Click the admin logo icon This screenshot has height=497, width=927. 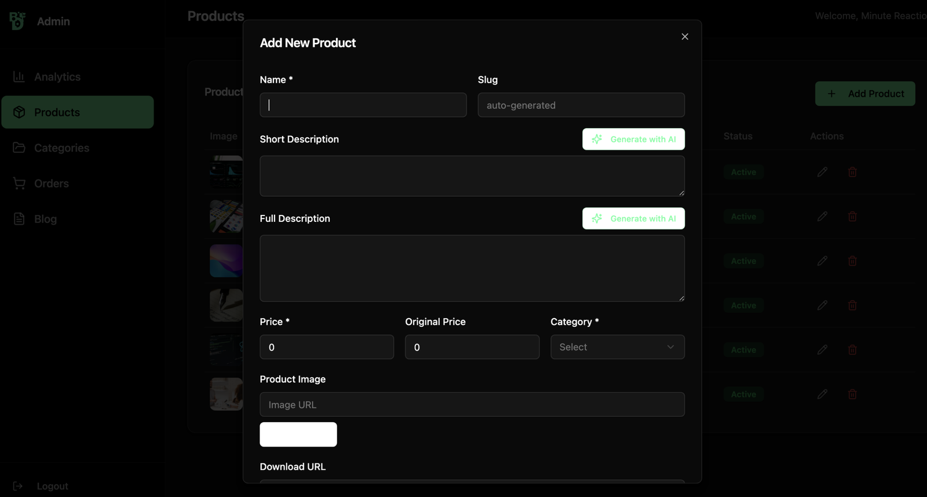coord(17,21)
